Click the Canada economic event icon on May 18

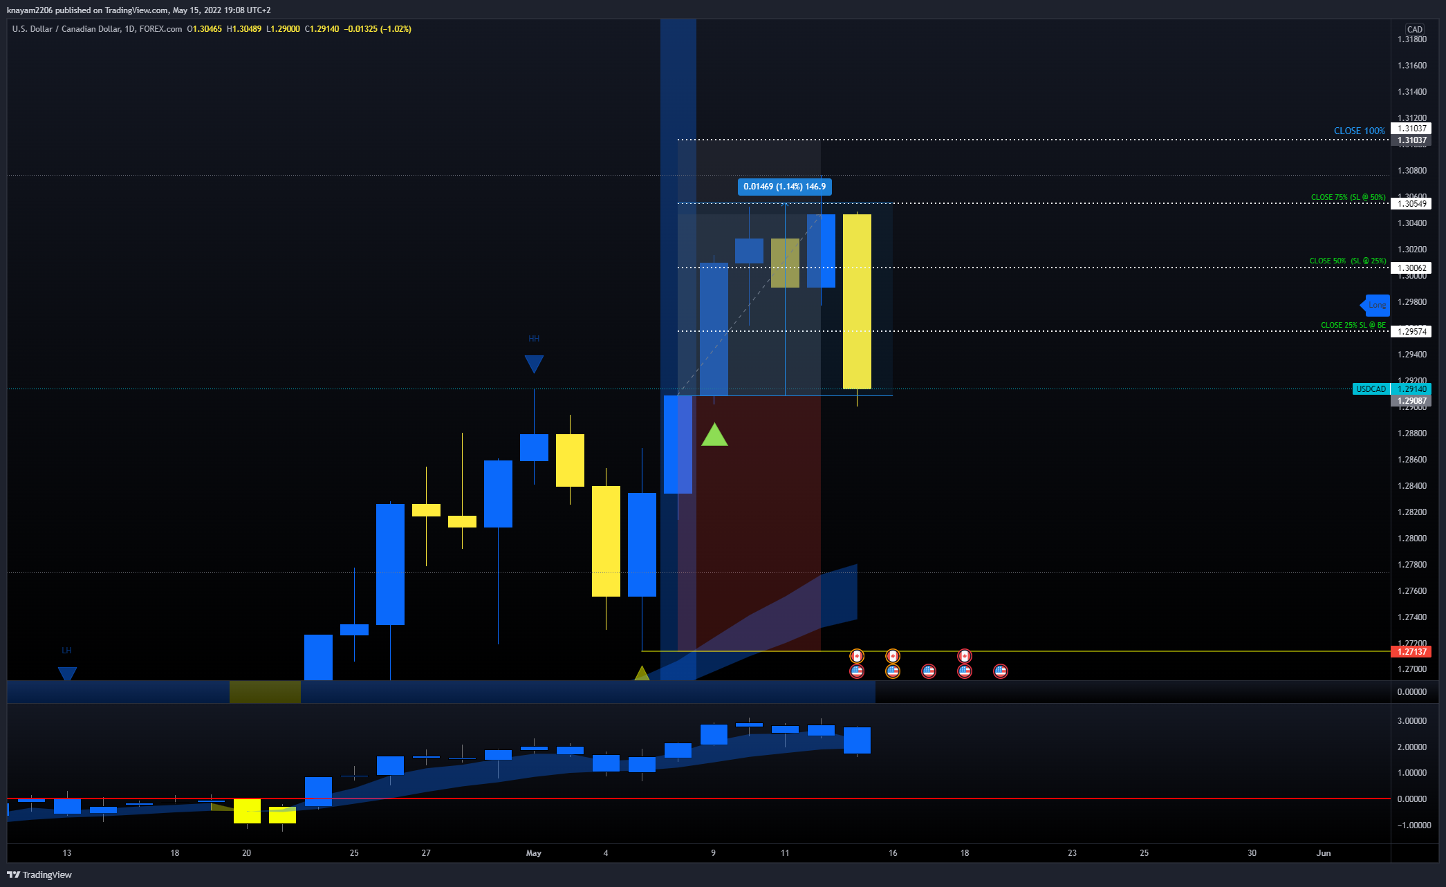(x=965, y=656)
